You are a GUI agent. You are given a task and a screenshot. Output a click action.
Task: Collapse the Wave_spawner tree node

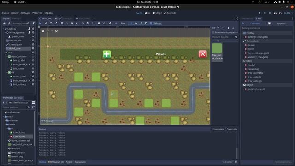point(5,33)
